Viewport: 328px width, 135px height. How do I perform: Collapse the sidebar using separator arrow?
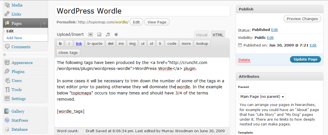[x=4, y=55]
